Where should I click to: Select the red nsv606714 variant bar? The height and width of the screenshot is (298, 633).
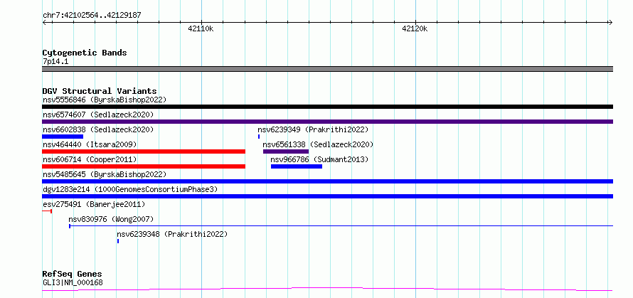[144, 166]
